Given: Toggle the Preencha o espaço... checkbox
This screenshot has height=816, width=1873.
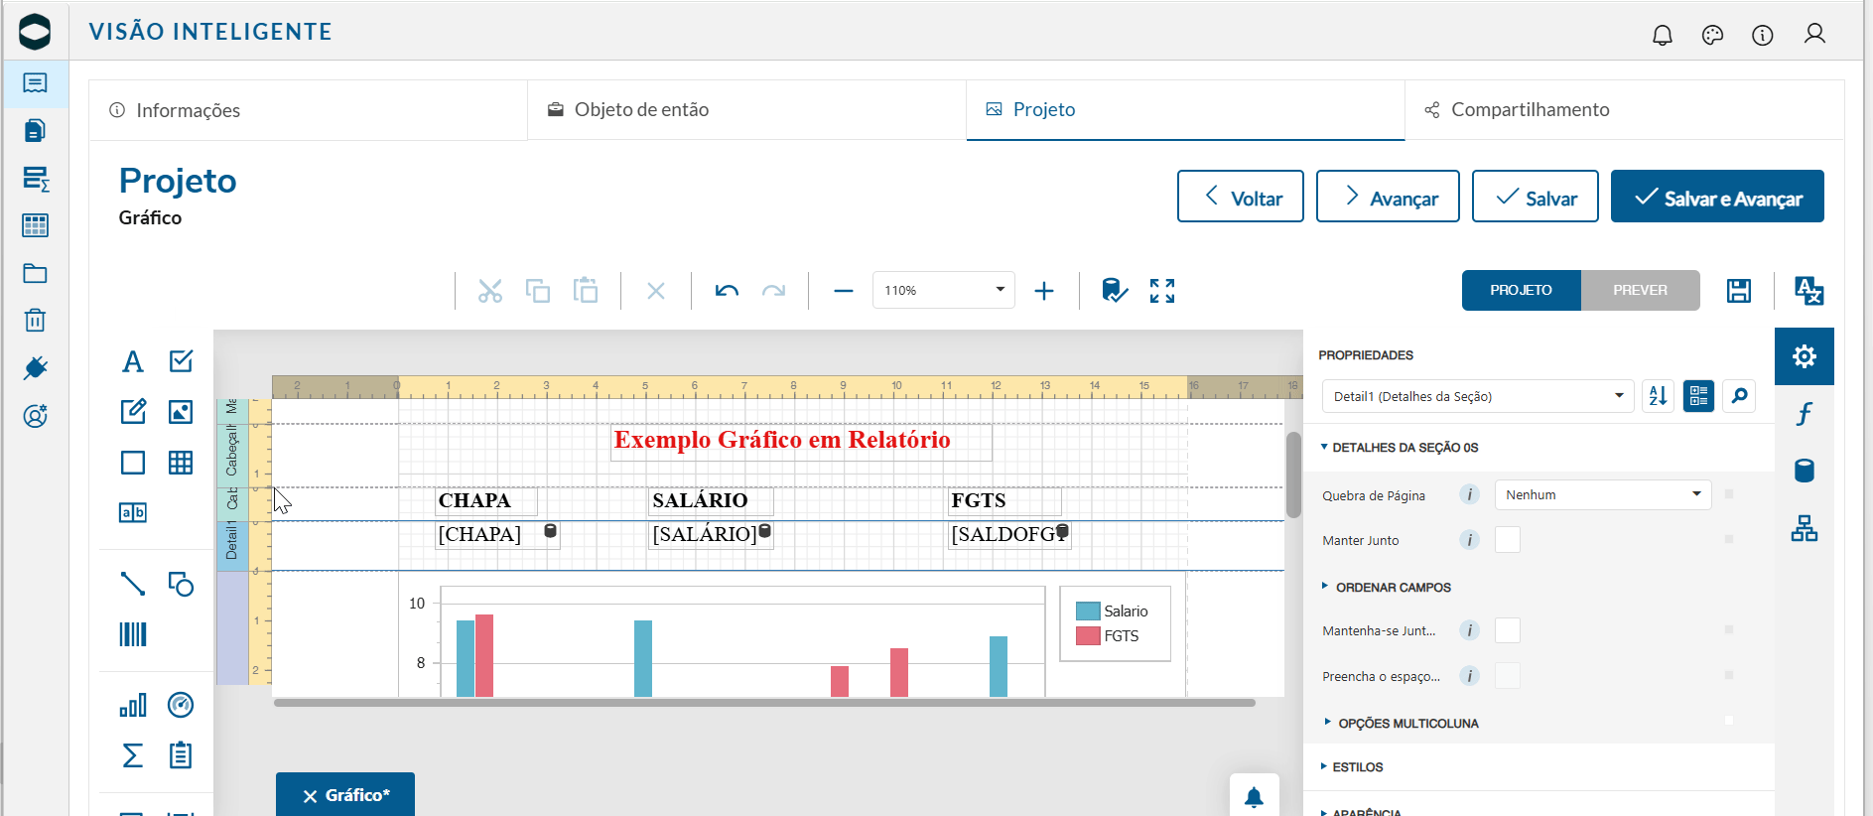Looking at the screenshot, I should pyautogui.click(x=1508, y=676).
